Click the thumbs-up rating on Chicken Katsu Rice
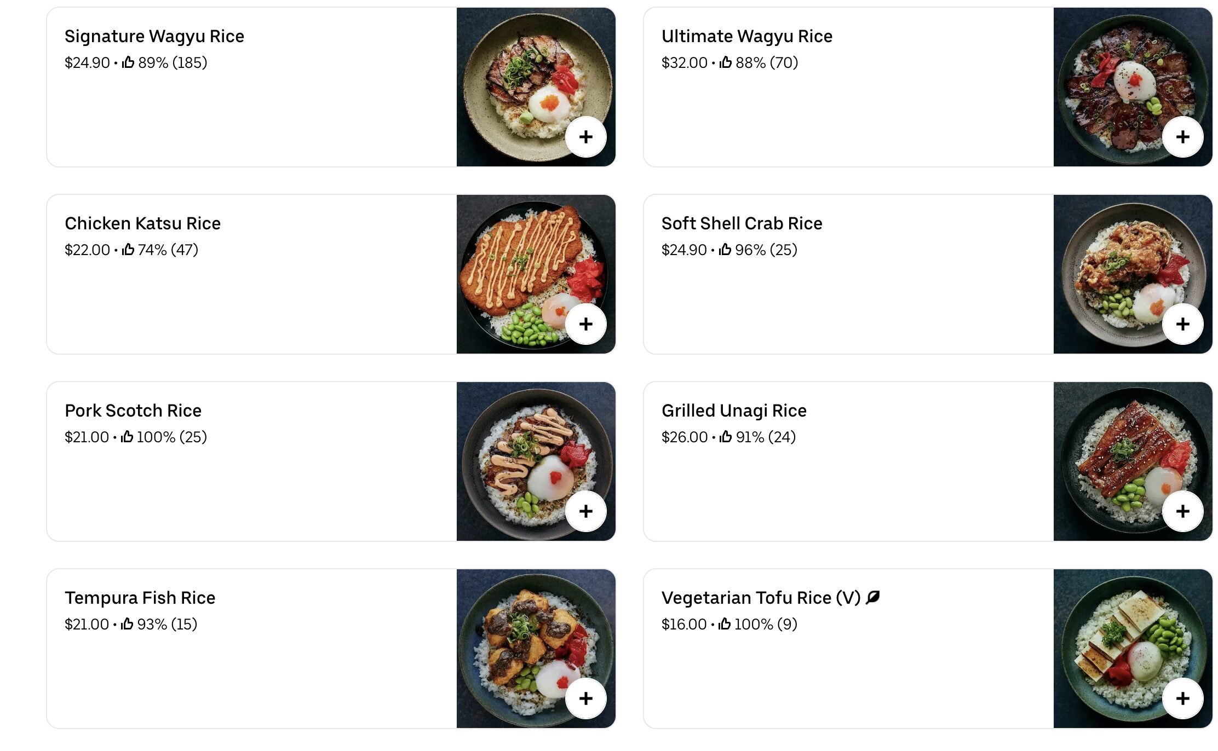 pos(127,250)
